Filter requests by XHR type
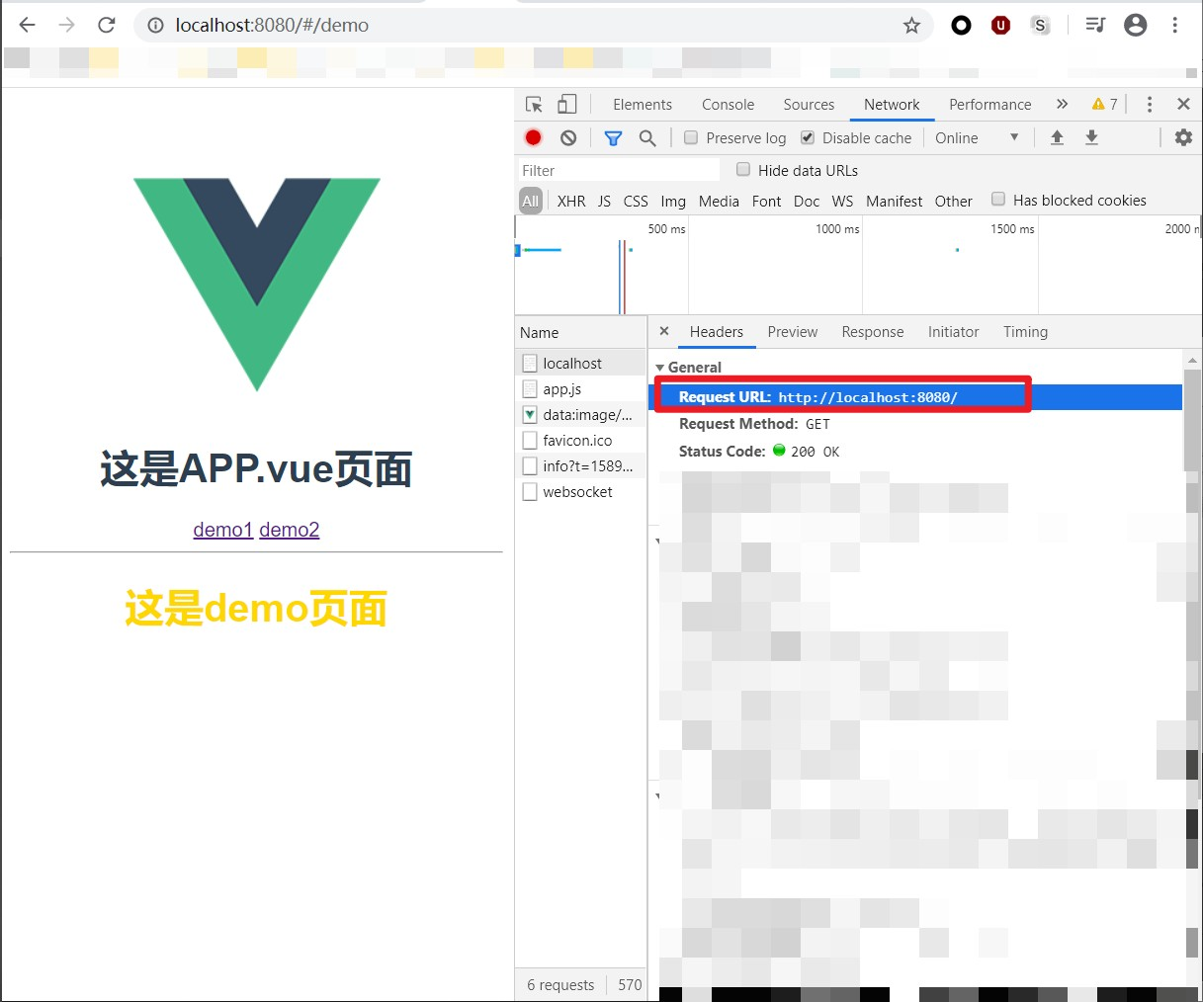 (571, 201)
